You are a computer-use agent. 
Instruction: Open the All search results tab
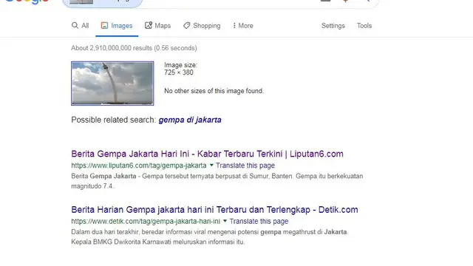point(81,26)
